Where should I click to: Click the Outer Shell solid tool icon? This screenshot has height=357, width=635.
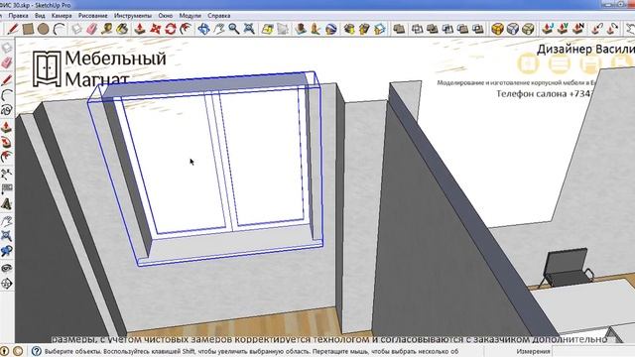click(399, 29)
